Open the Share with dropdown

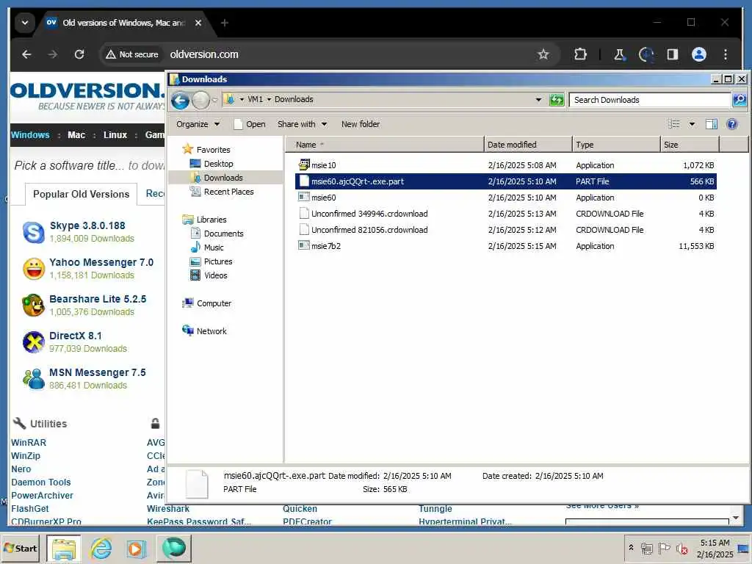coord(302,124)
